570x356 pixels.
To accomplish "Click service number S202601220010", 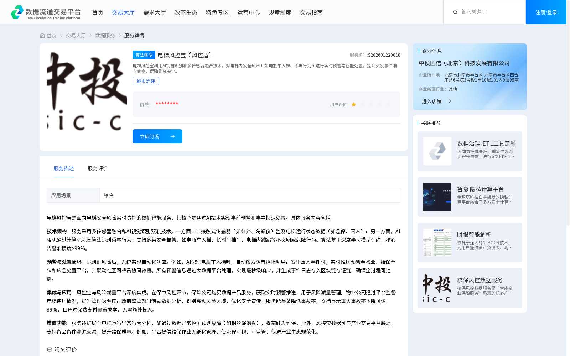I will [384, 55].
